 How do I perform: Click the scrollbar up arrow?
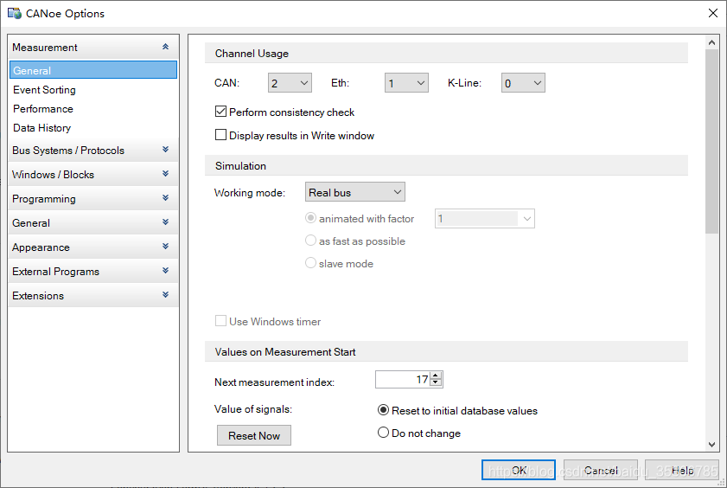711,42
